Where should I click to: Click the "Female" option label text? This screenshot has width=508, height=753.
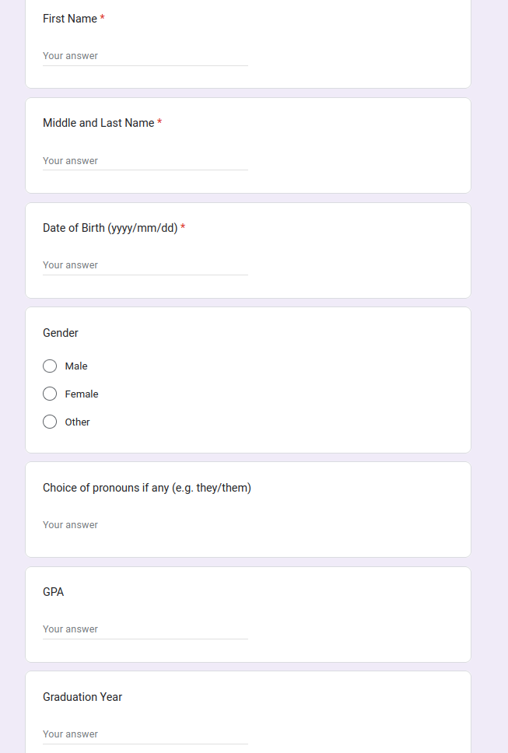[x=82, y=394]
